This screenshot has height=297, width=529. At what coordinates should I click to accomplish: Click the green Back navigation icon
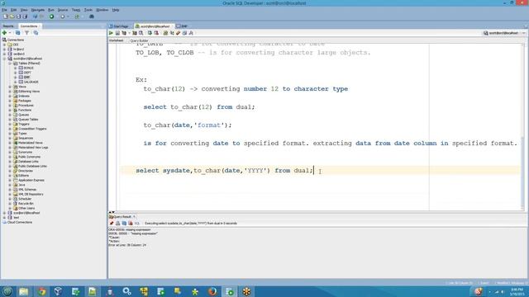(51, 16)
